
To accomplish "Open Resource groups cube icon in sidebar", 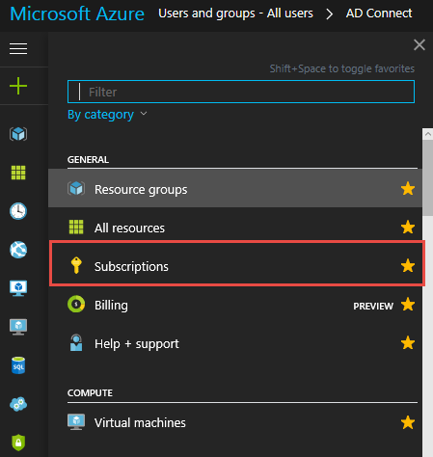I will click(x=18, y=134).
